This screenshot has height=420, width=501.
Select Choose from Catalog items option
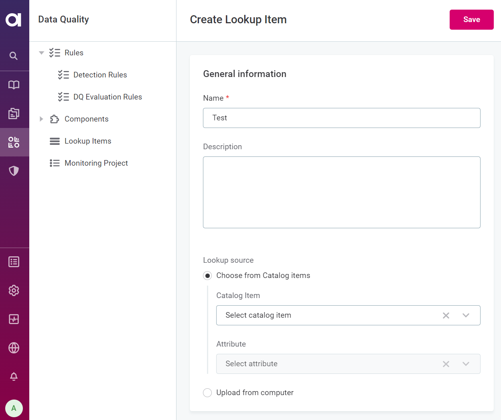coord(207,276)
